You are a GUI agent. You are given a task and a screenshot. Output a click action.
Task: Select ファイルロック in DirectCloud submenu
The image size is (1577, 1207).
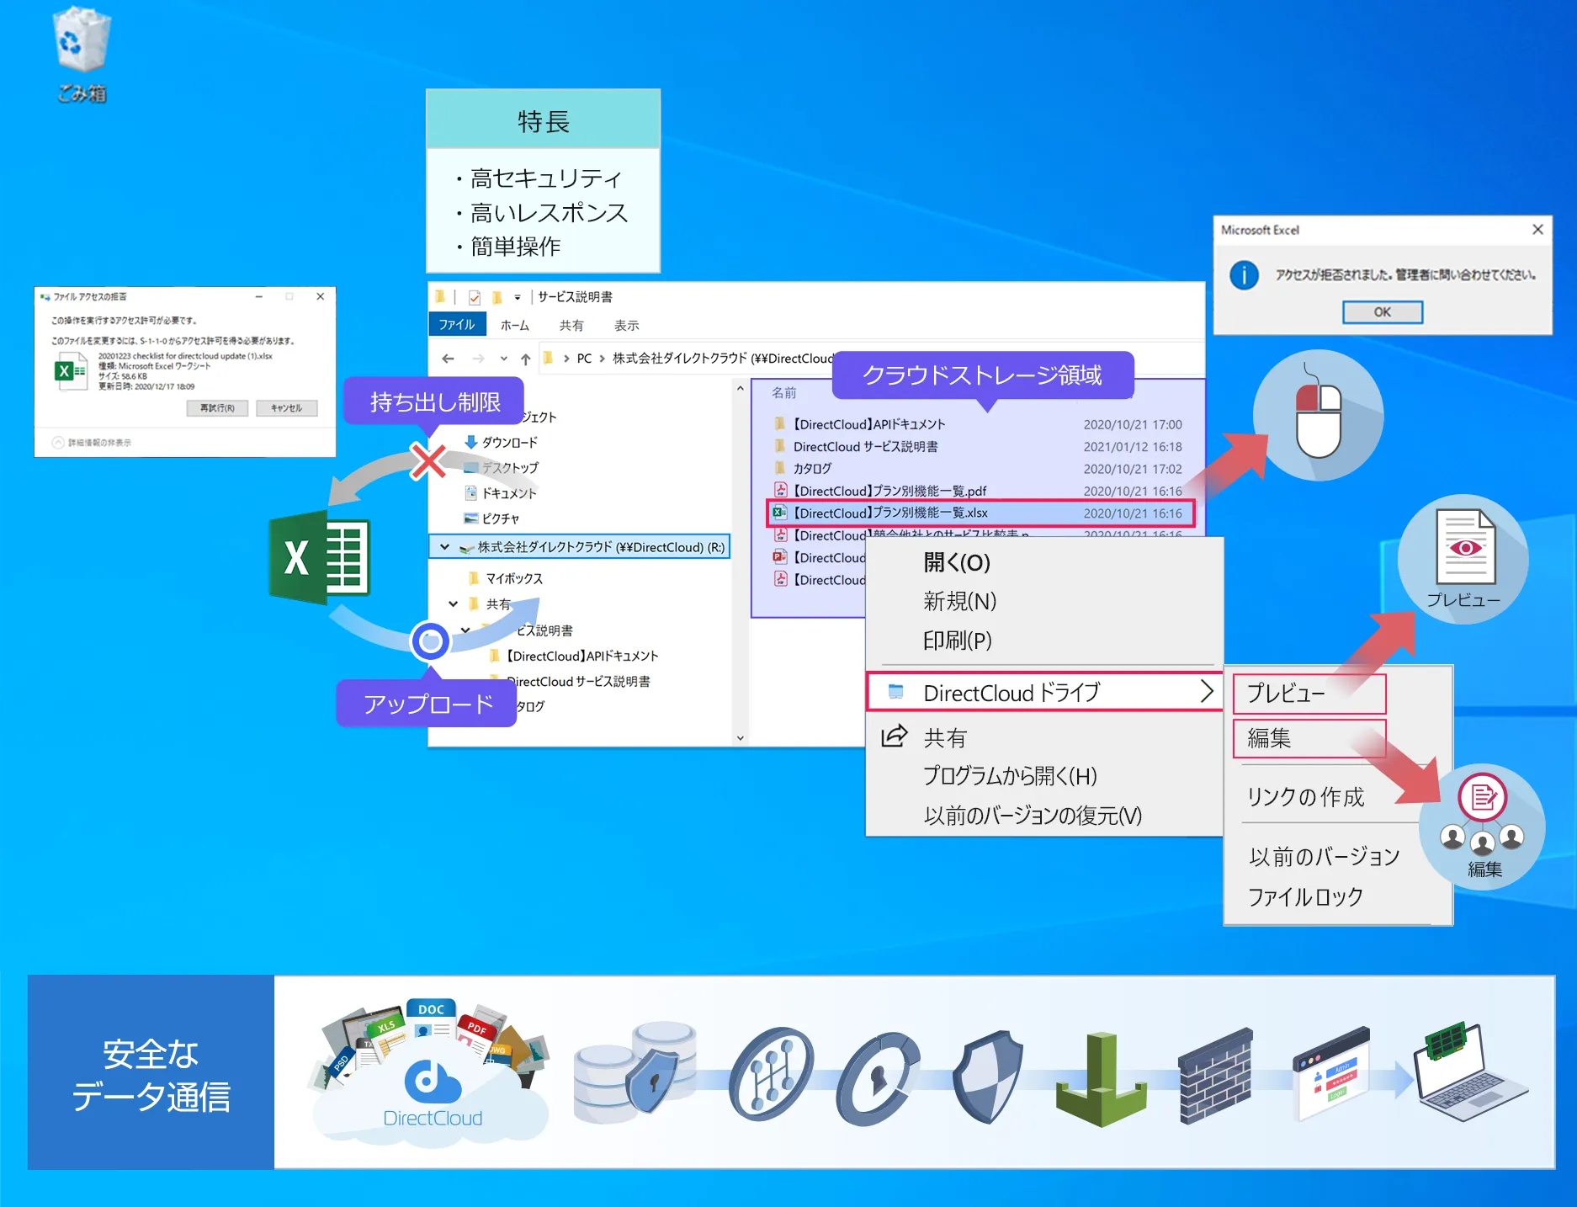[1305, 896]
